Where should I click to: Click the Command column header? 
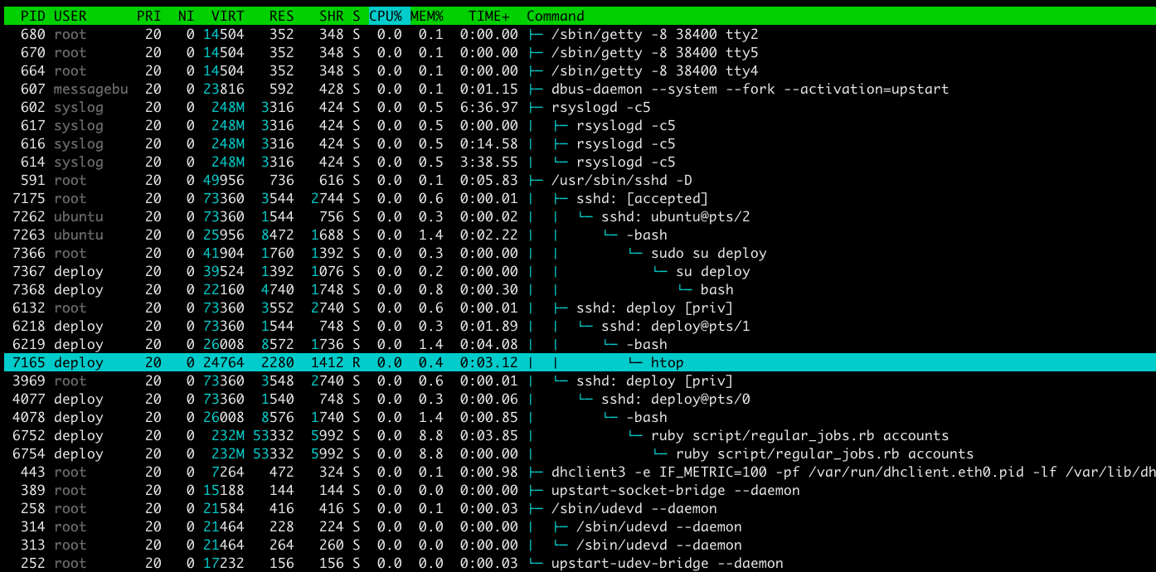point(555,16)
